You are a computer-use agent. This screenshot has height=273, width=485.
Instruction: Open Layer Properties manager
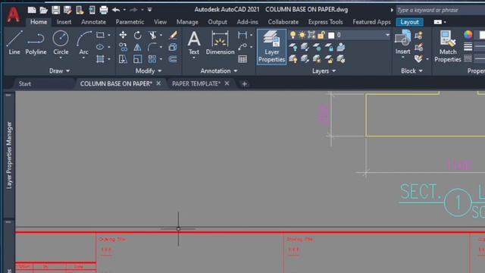(271, 47)
